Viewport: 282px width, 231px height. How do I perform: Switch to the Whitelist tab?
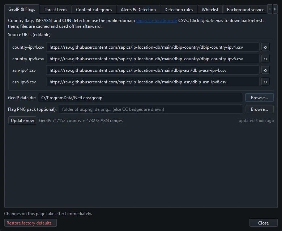(210, 10)
